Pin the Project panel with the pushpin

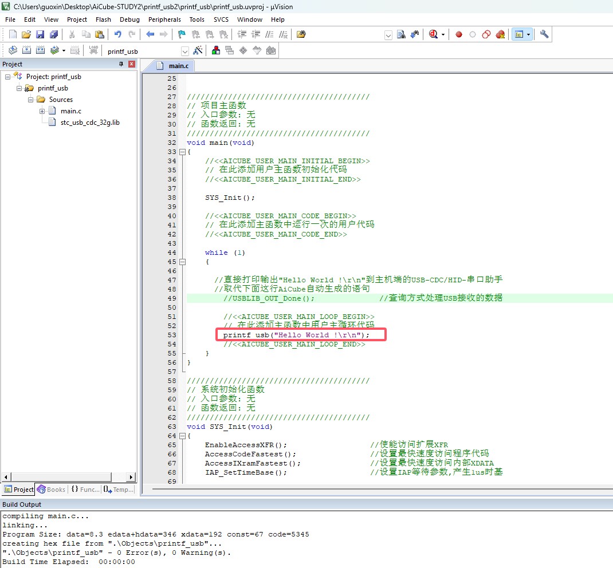(121, 64)
